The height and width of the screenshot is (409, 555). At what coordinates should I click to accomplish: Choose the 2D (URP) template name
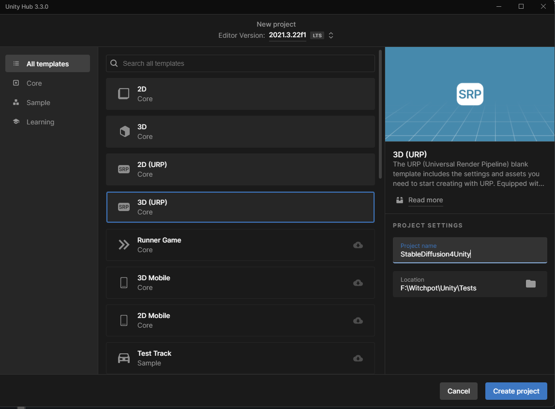click(152, 165)
